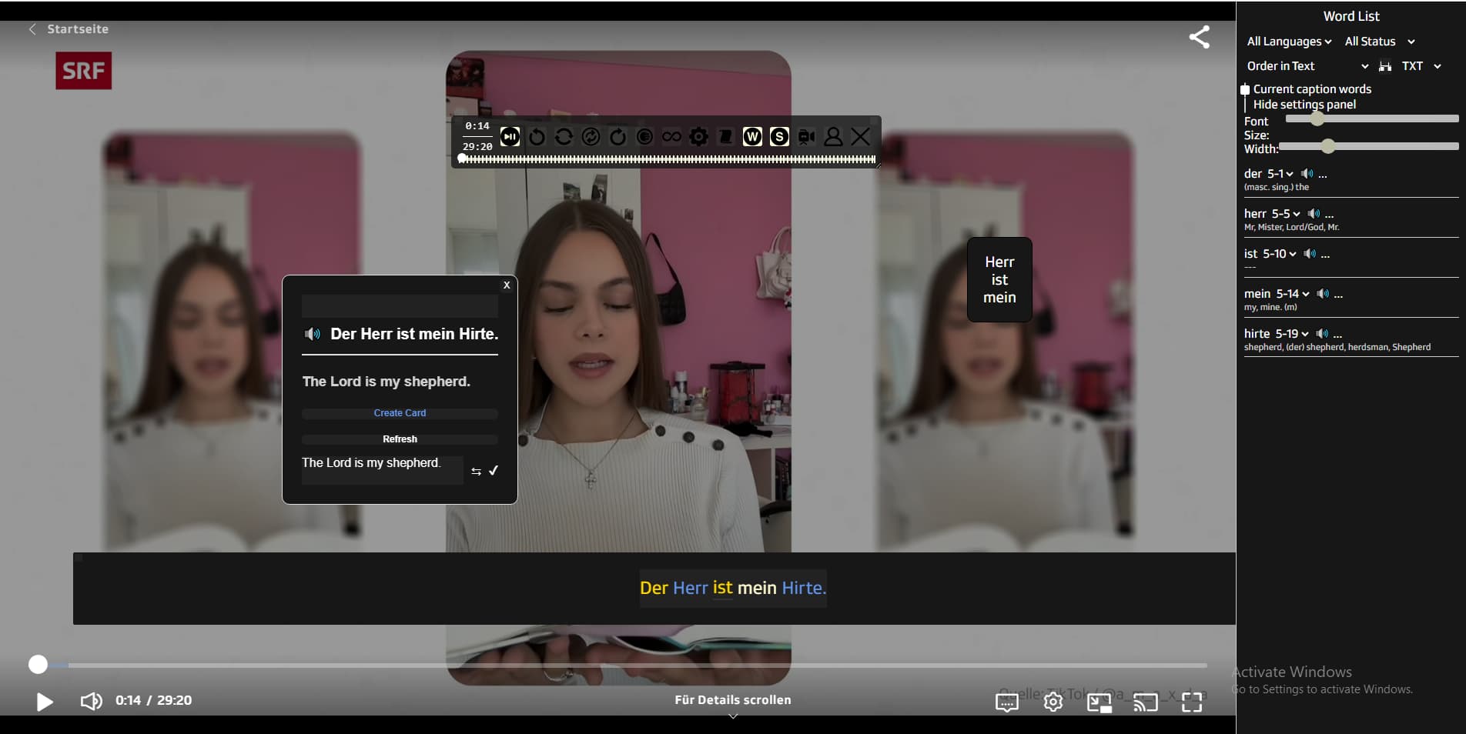
Task: Open the gear settings in the floating toolbar
Action: pos(698,137)
